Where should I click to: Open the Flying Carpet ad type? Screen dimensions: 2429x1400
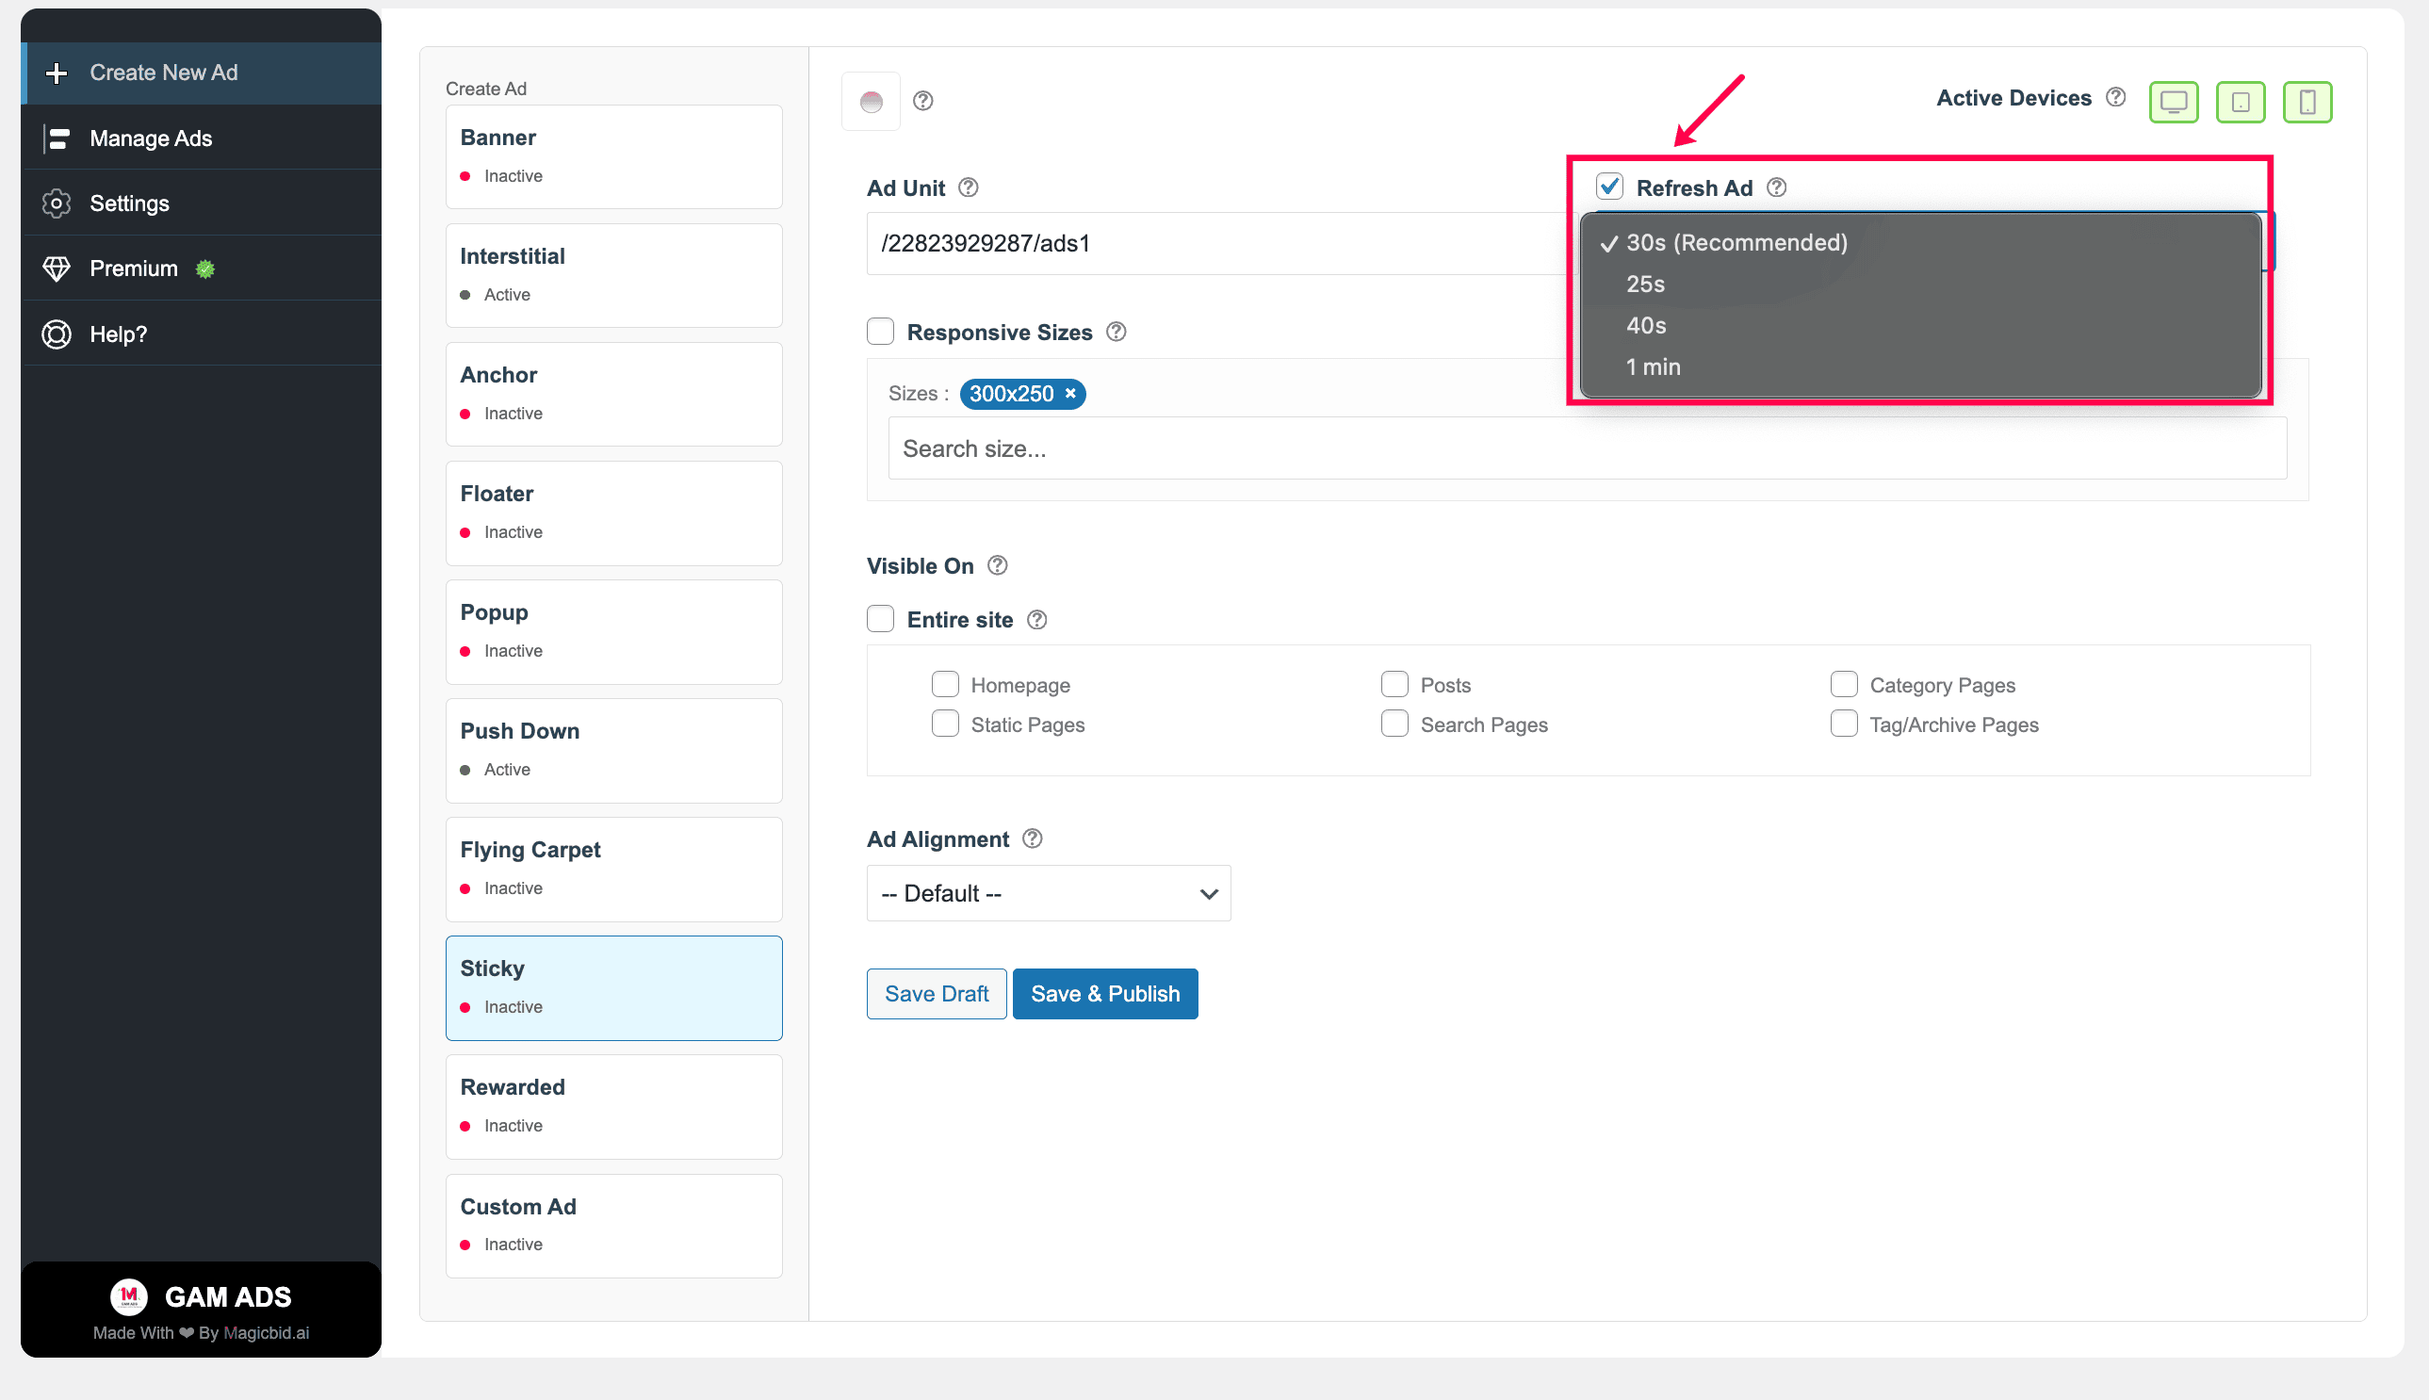click(613, 870)
